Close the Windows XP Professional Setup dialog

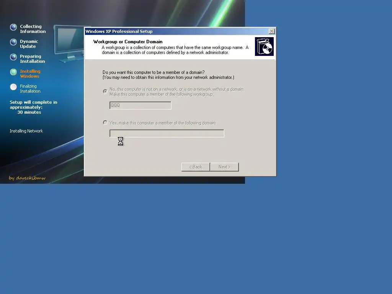pos(271,31)
